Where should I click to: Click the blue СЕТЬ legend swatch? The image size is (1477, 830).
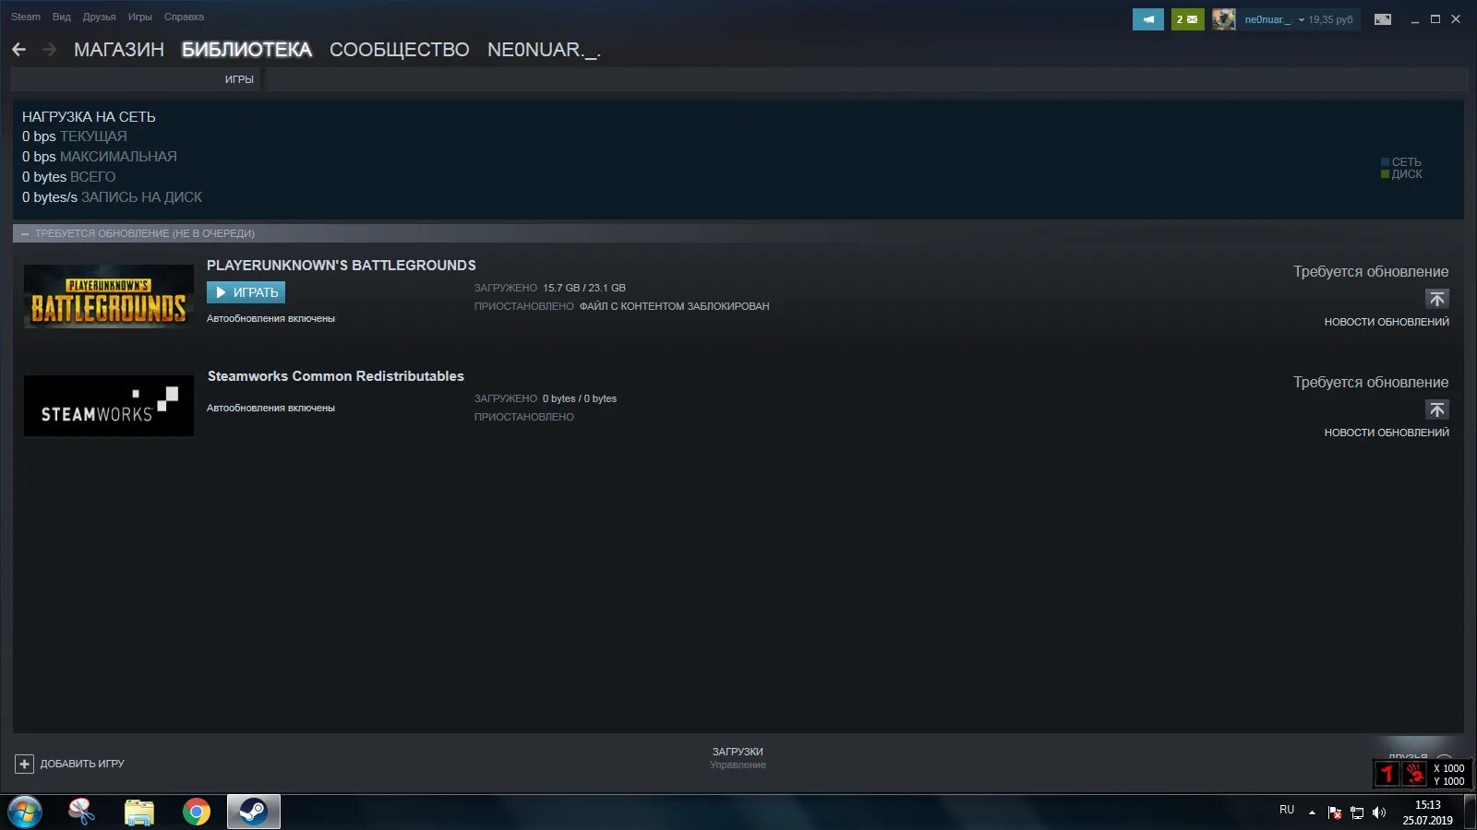[1385, 162]
